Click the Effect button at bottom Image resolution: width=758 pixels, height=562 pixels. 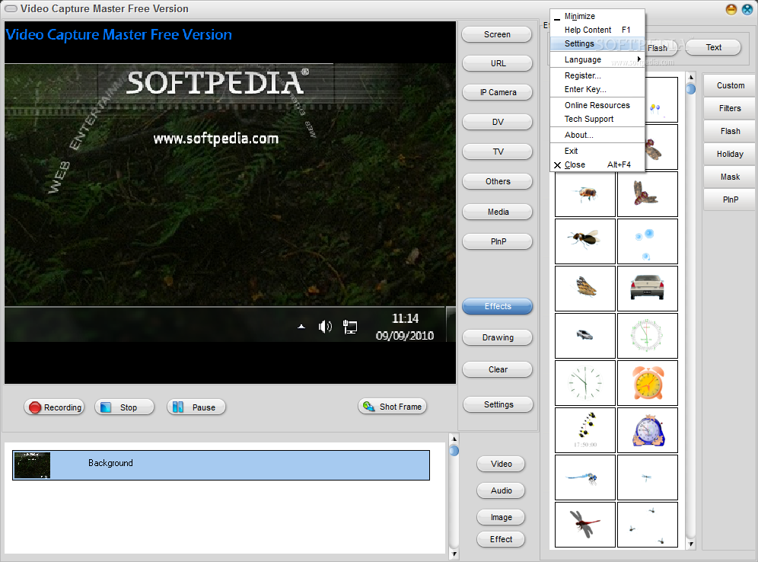tap(501, 539)
